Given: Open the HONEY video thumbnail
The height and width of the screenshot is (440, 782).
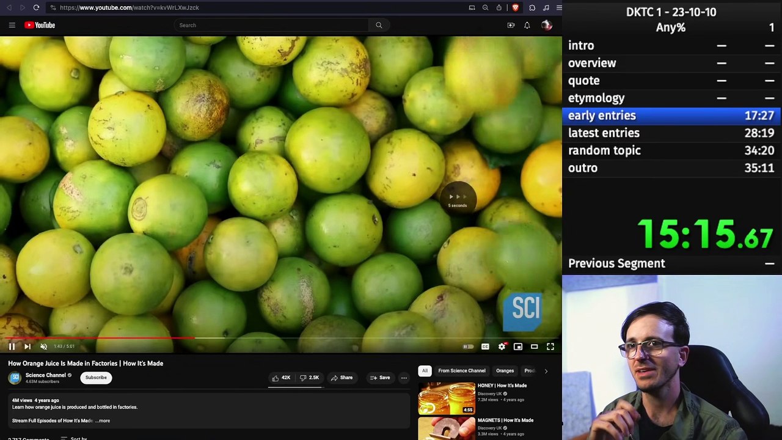Looking at the screenshot, I should point(447,398).
